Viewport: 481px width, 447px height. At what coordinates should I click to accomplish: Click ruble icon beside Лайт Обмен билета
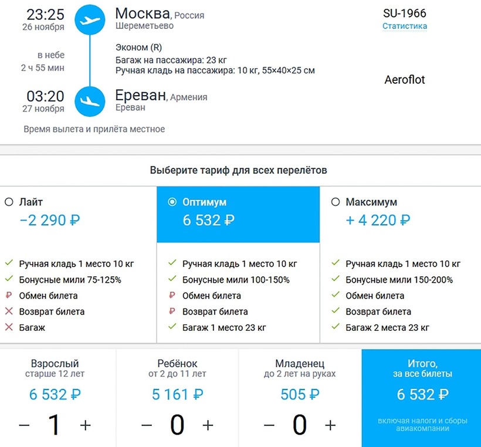tap(9, 296)
